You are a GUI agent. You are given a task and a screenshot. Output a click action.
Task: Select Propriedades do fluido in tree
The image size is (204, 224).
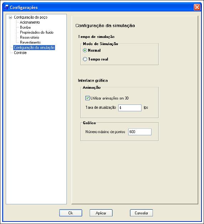pyautogui.click(x=37, y=32)
